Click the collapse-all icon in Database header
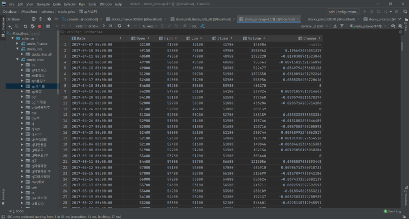 [40, 19]
